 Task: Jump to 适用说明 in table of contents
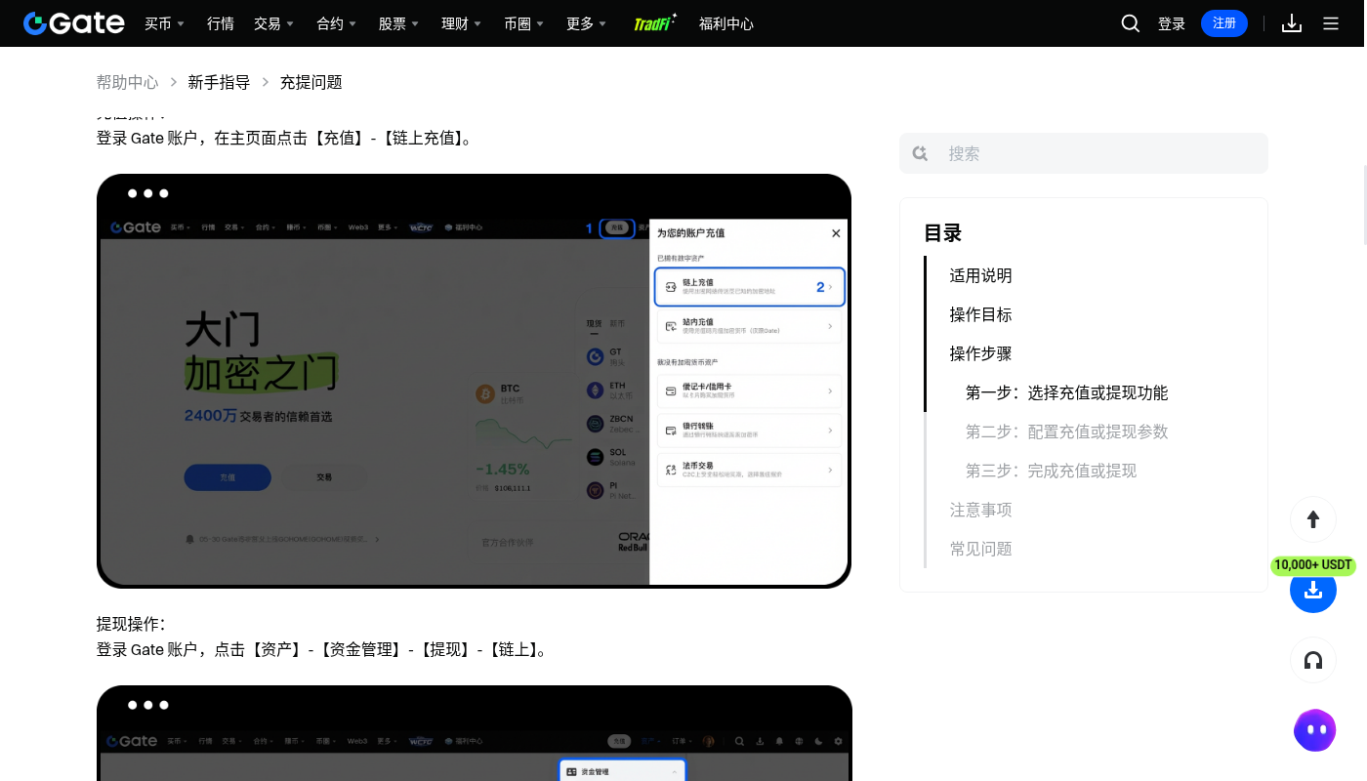pos(981,275)
